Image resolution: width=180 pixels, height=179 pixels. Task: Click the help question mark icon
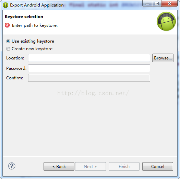point(12,166)
